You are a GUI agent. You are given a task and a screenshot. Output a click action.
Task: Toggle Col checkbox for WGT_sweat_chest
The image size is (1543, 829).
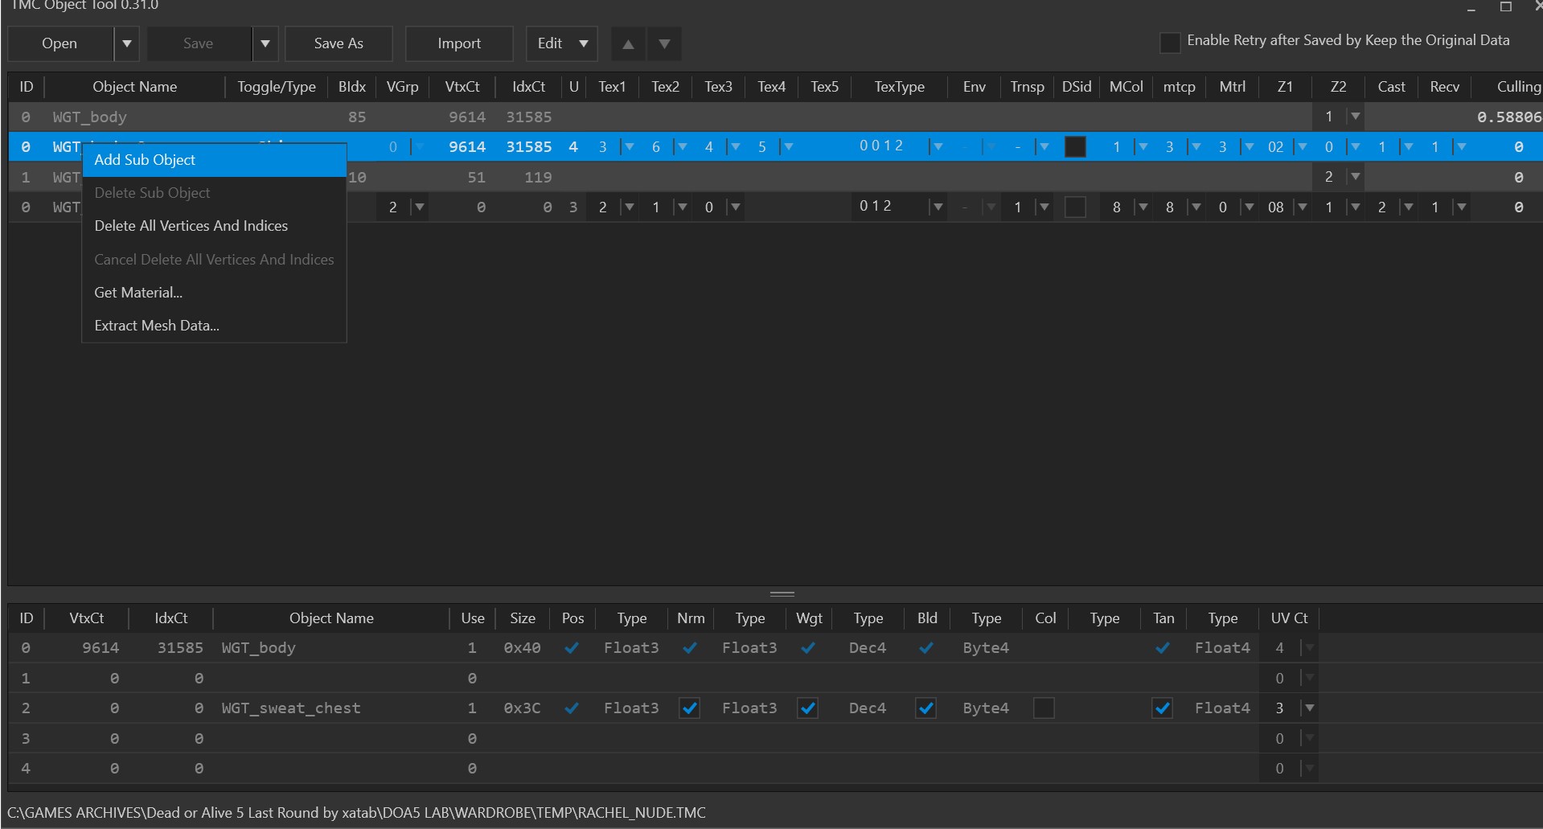pyautogui.click(x=1044, y=708)
